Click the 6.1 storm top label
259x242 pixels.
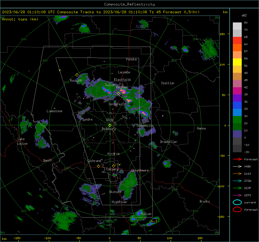pos(154,221)
